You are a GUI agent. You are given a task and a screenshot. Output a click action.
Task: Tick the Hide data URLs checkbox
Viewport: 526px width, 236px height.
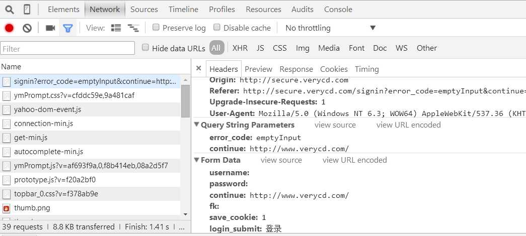pos(145,48)
